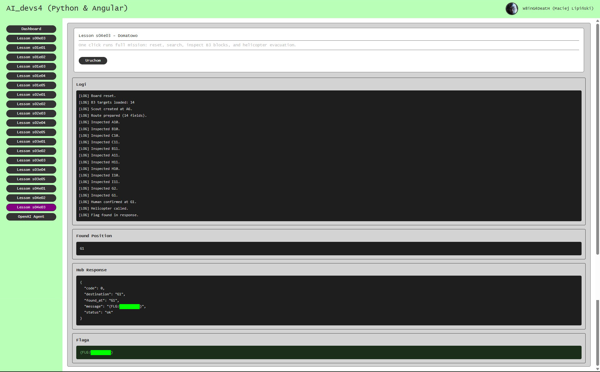Open Lesson s03e01 page

click(31, 141)
